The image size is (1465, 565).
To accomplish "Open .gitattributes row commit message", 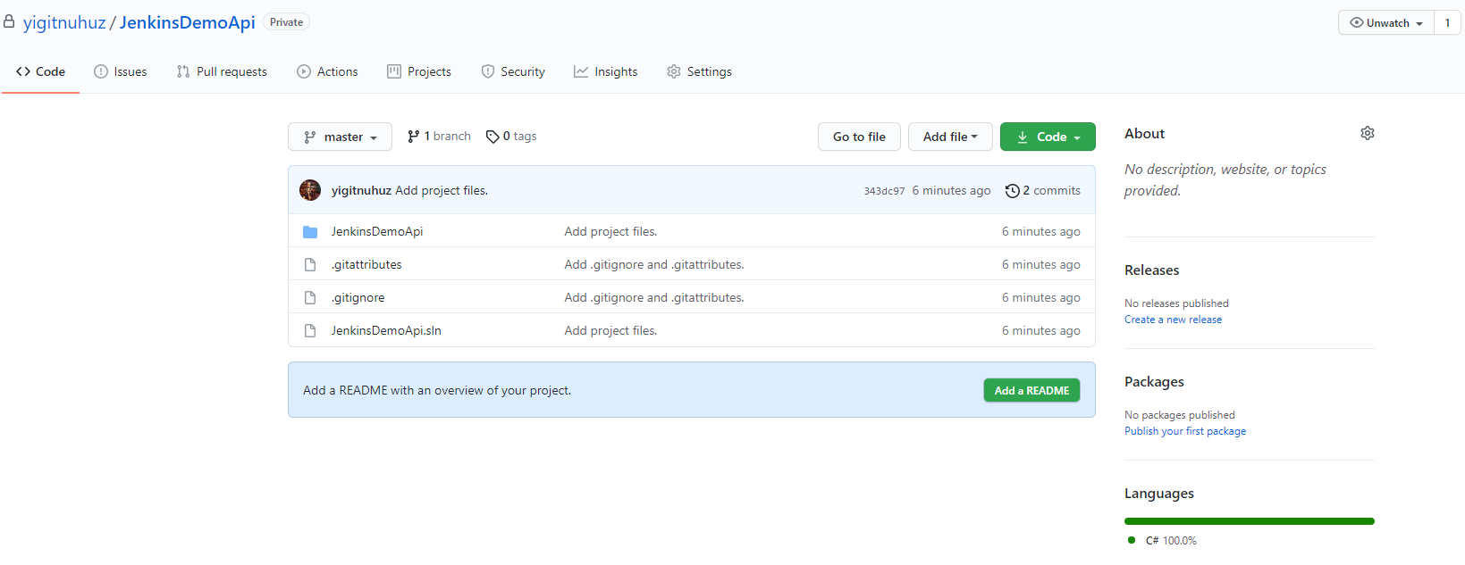I will pos(654,264).
